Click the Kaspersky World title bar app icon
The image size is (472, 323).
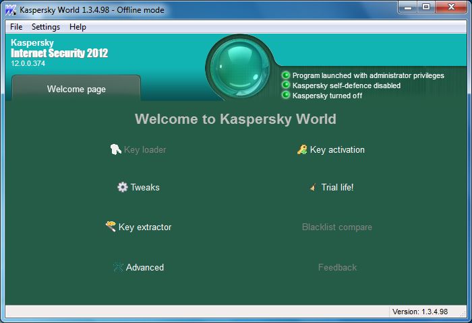pos(11,9)
